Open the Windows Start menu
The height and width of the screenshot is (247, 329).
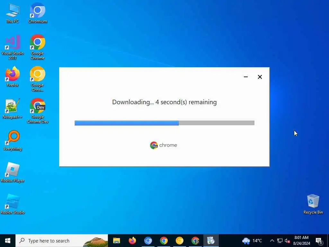click(x=8, y=241)
